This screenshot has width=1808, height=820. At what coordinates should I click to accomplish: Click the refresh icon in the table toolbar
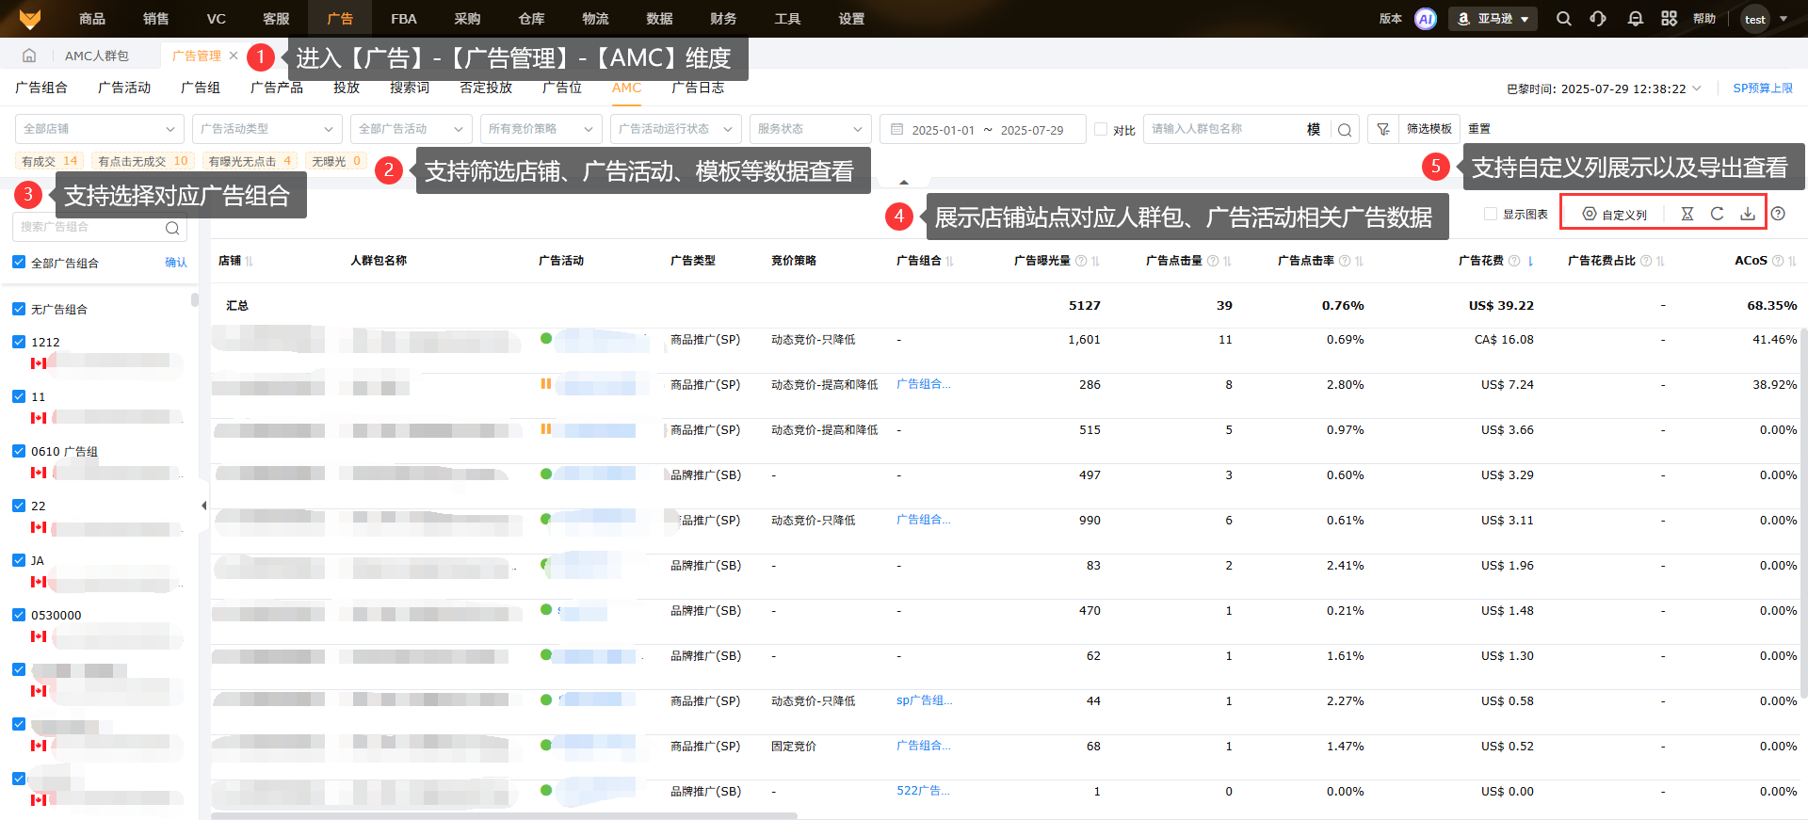[x=1717, y=214]
